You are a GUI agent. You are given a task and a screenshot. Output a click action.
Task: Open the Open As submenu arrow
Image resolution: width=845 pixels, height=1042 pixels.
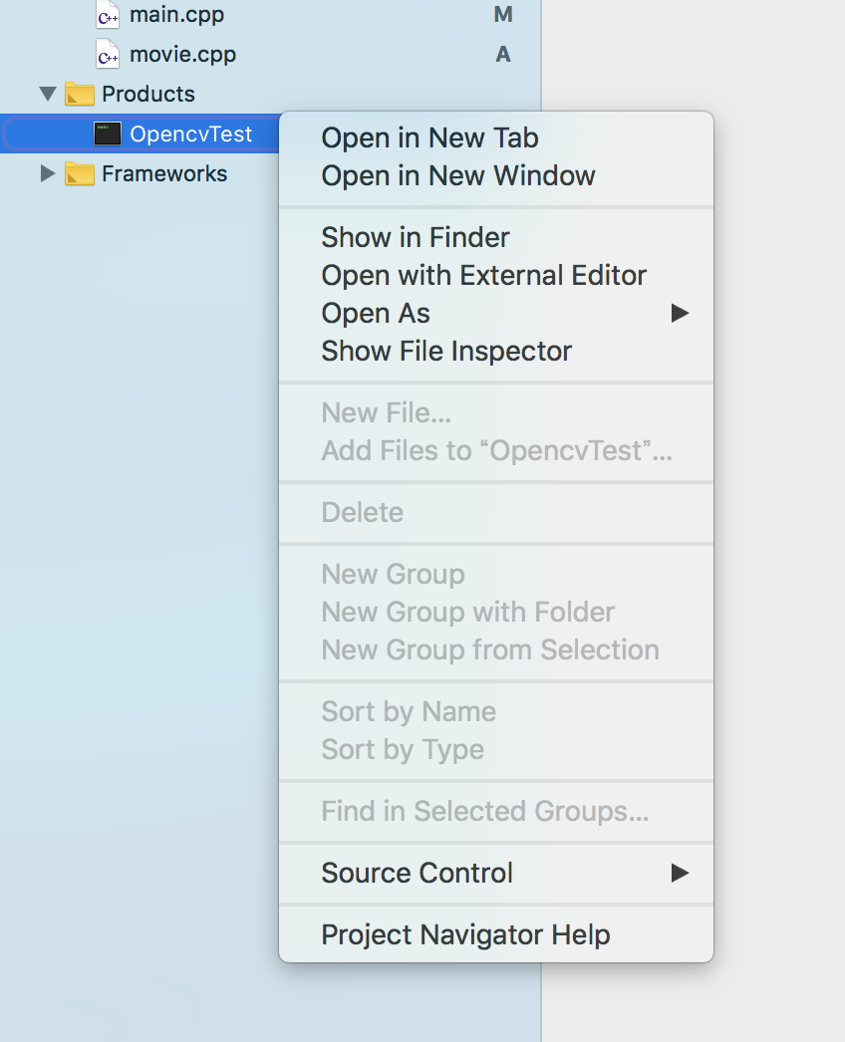681,313
